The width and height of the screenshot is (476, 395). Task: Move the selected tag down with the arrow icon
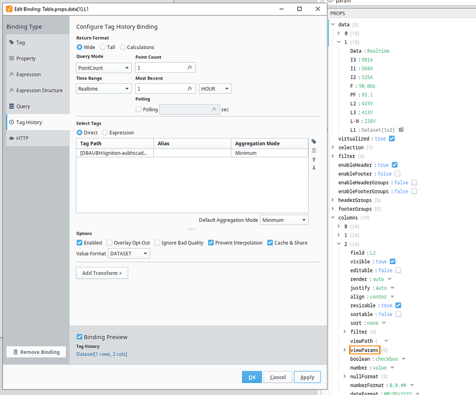[314, 168]
